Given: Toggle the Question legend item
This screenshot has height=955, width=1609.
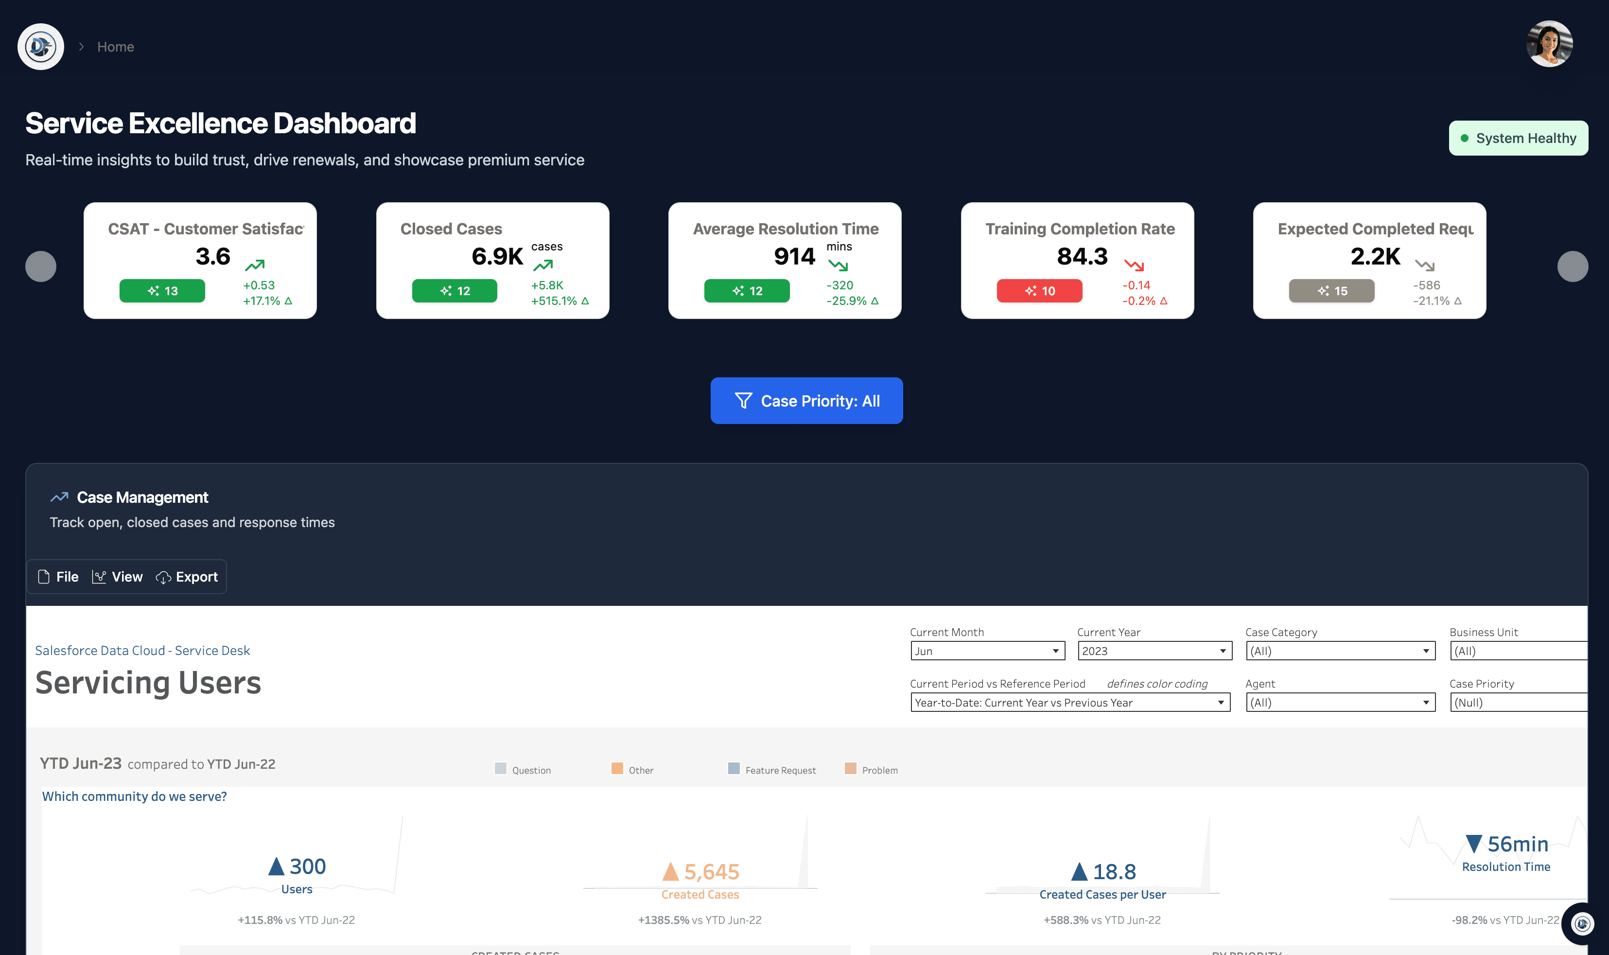Looking at the screenshot, I should (x=524, y=769).
